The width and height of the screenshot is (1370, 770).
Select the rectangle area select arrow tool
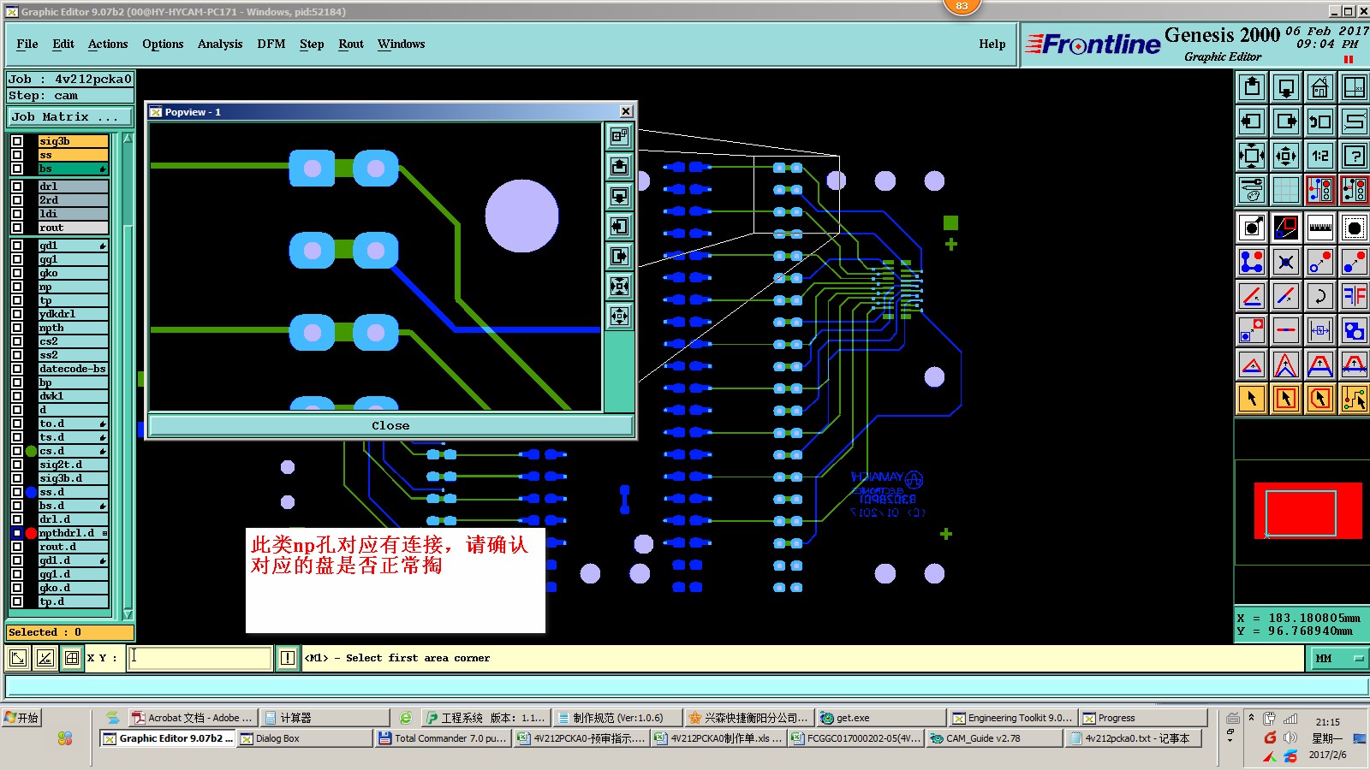[x=1285, y=399]
